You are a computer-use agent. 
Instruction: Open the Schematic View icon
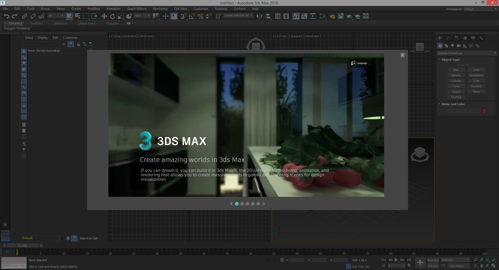[x=313, y=16]
